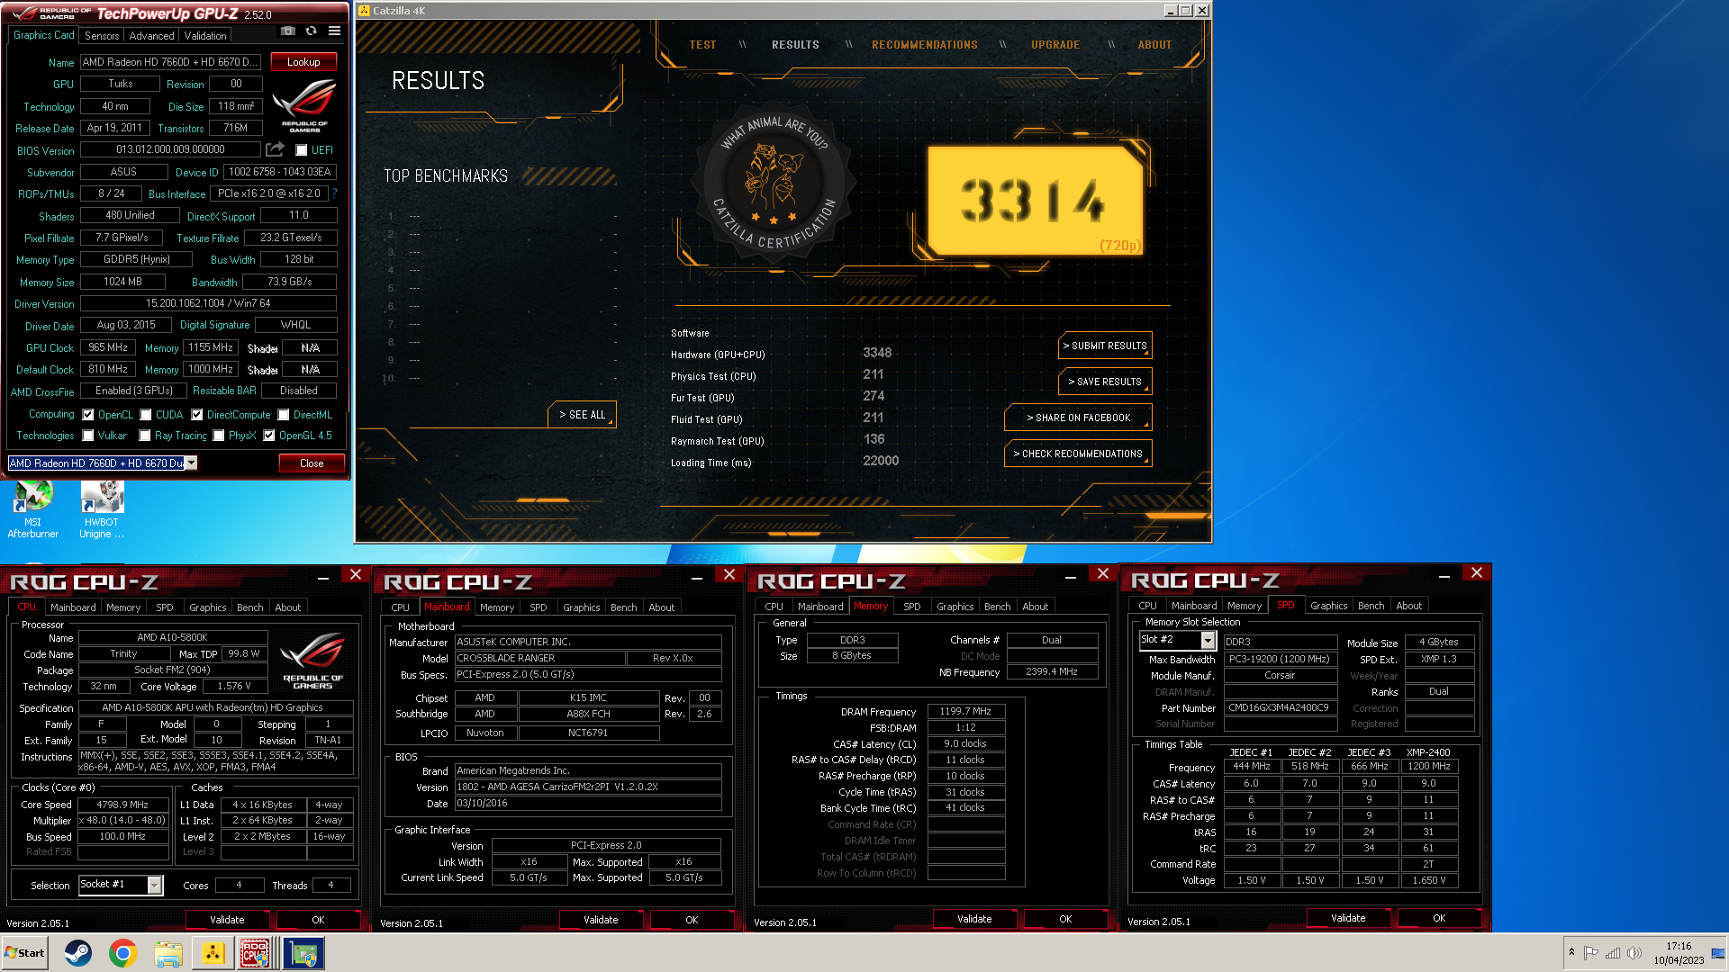This screenshot has height=972, width=1729.
Task: Switch to the Sensors tab in GPU-Z
Action: click(102, 36)
